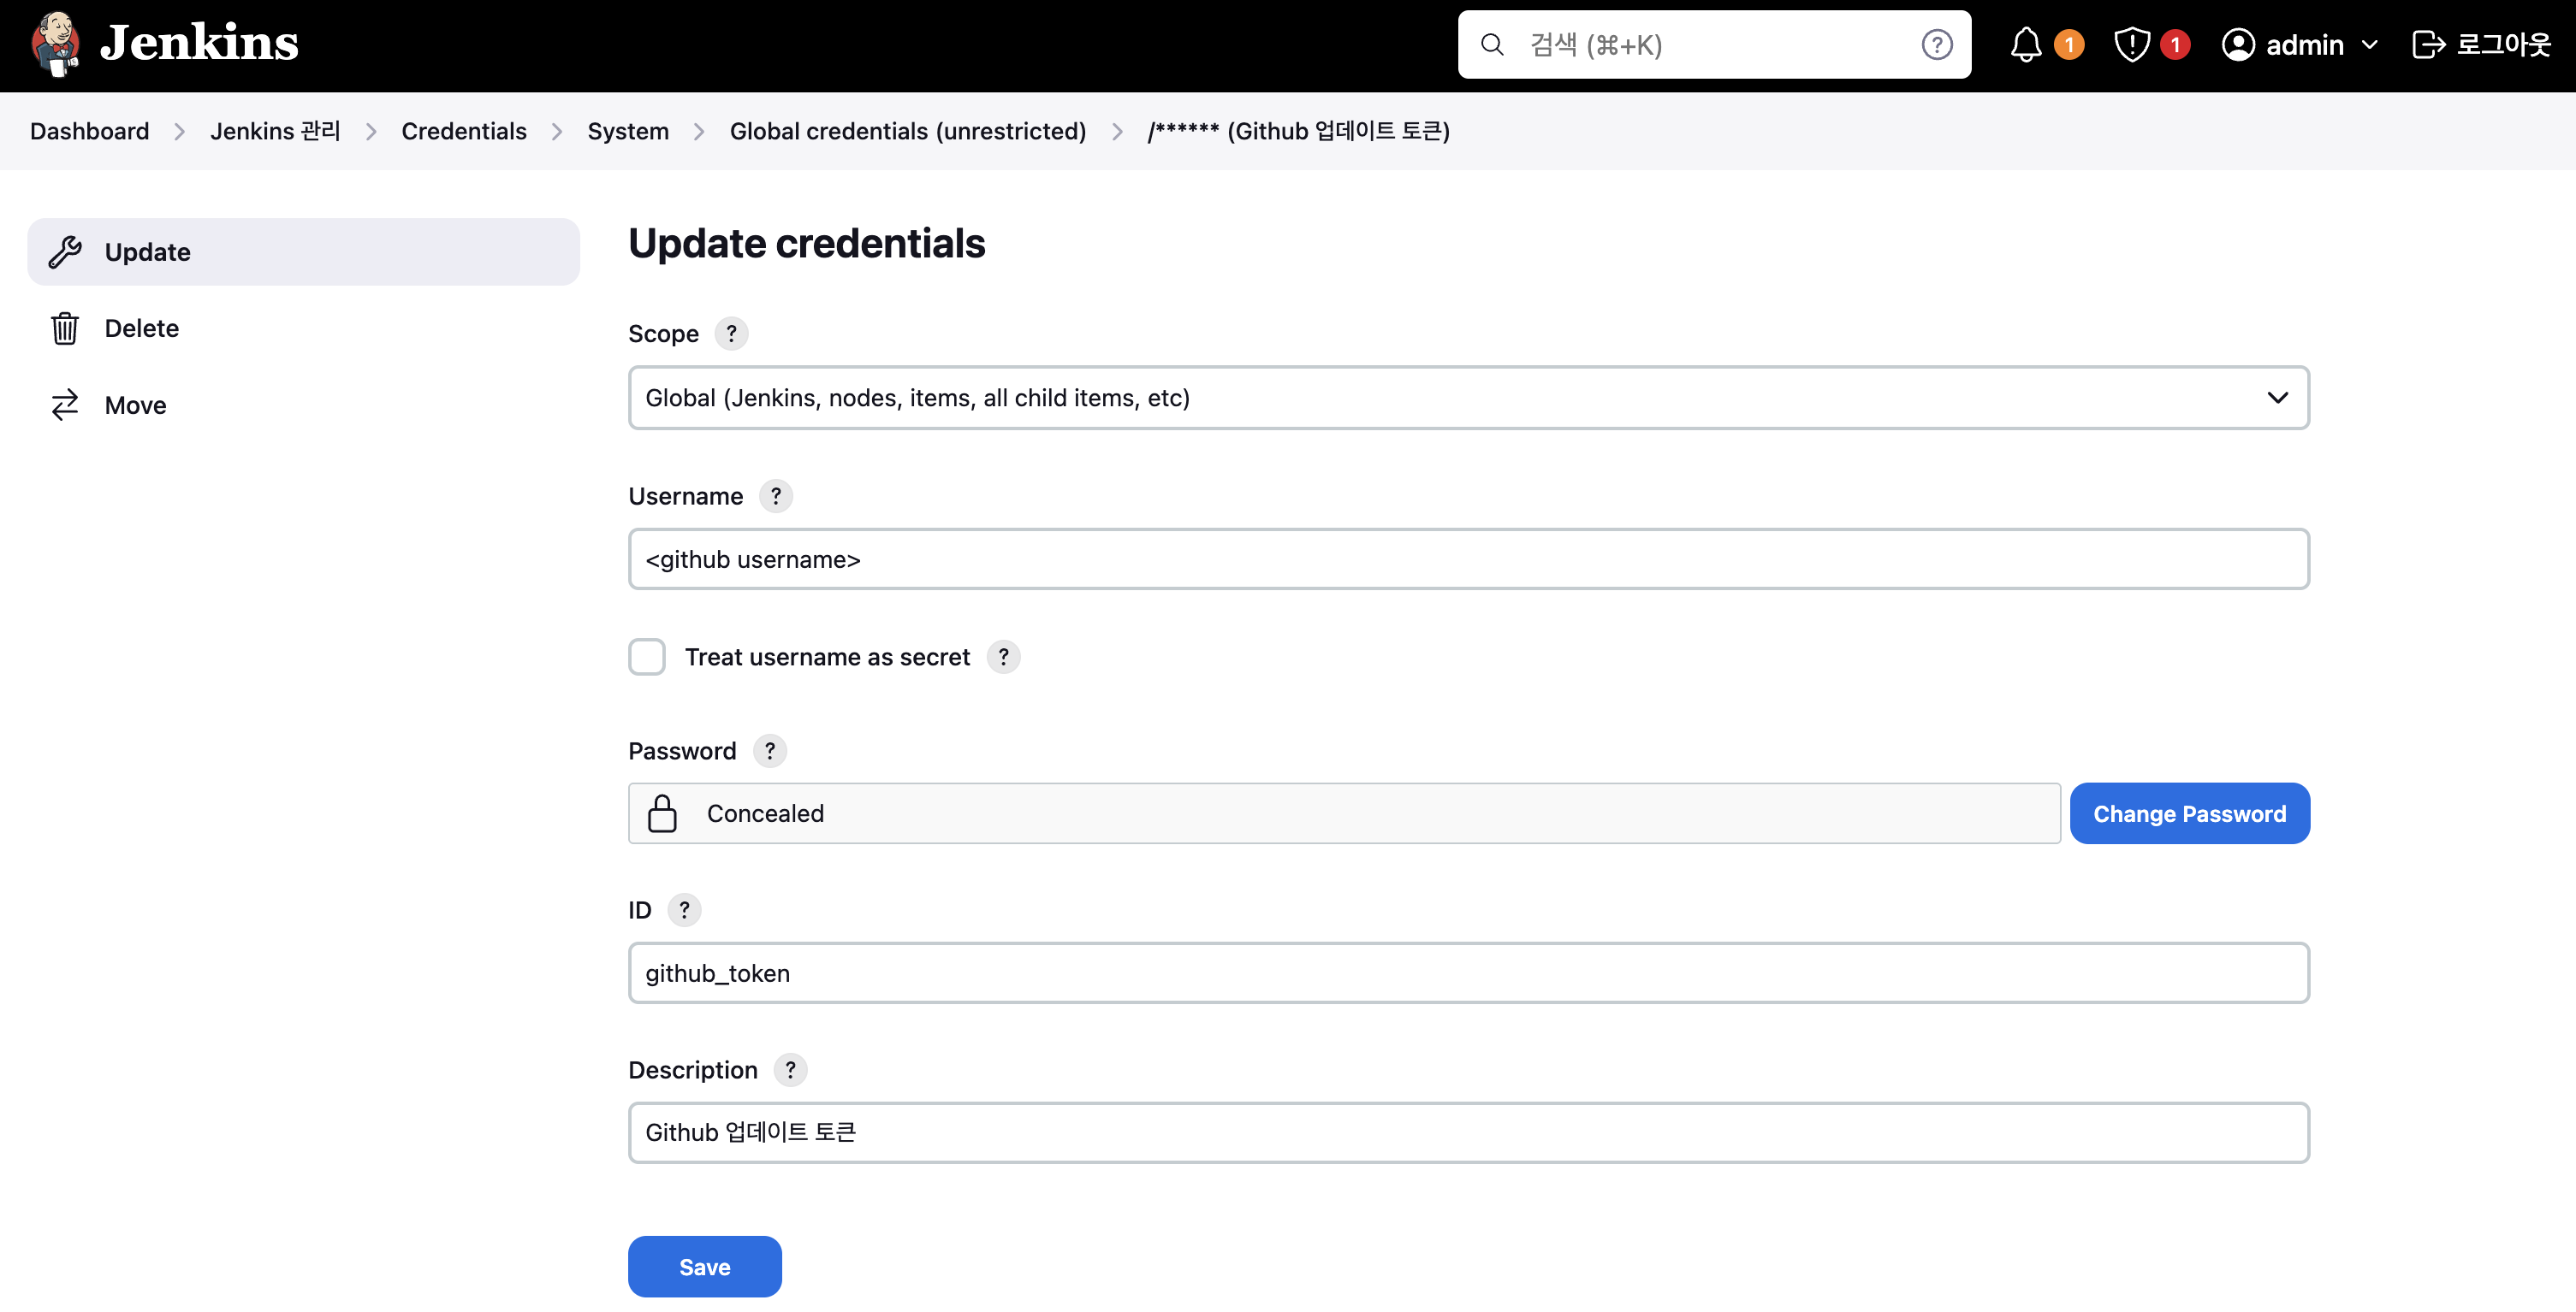Click the Save button

(x=704, y=1267)
